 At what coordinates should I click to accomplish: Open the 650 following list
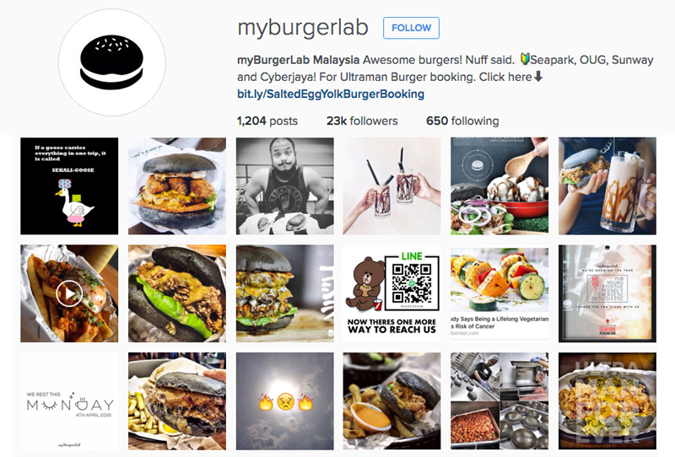(462, 121)
